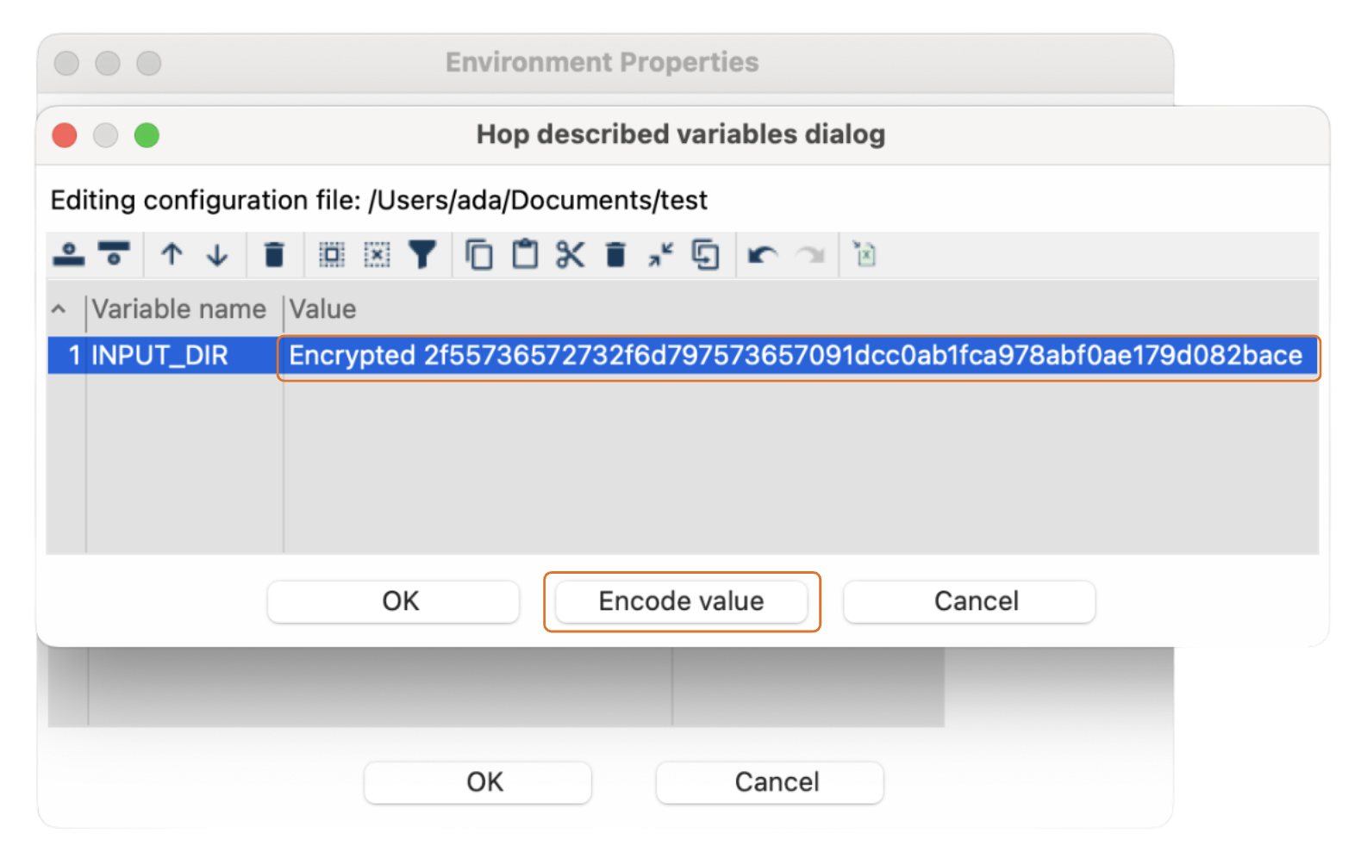The width and height of the screenshot is (1367, 846).
Task: Cut selected rows with the scissors icon
Action: pos(570,254)
